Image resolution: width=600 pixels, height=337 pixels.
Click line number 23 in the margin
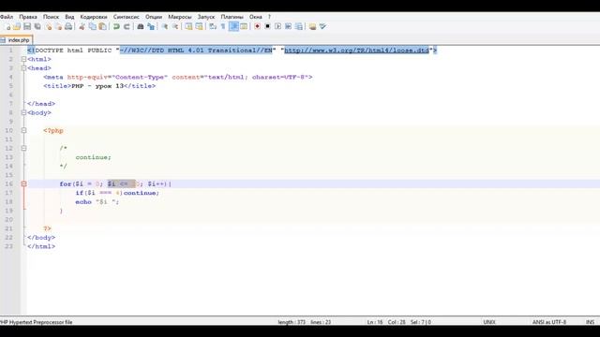(8, 246)
